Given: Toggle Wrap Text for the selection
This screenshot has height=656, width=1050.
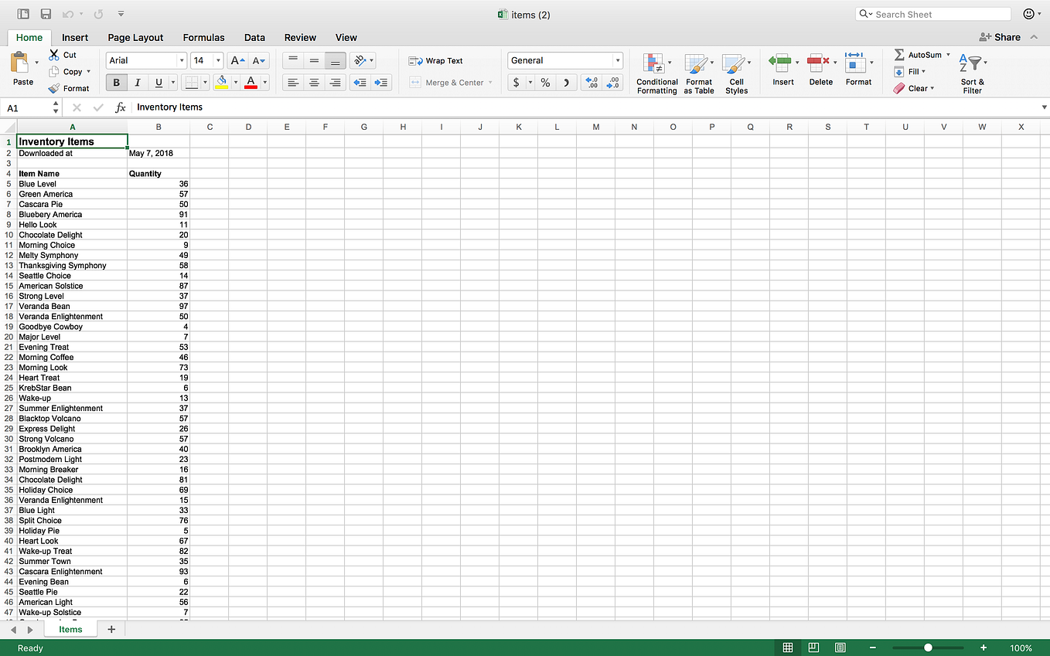Looking at the screenshot, I should (441, 60).
